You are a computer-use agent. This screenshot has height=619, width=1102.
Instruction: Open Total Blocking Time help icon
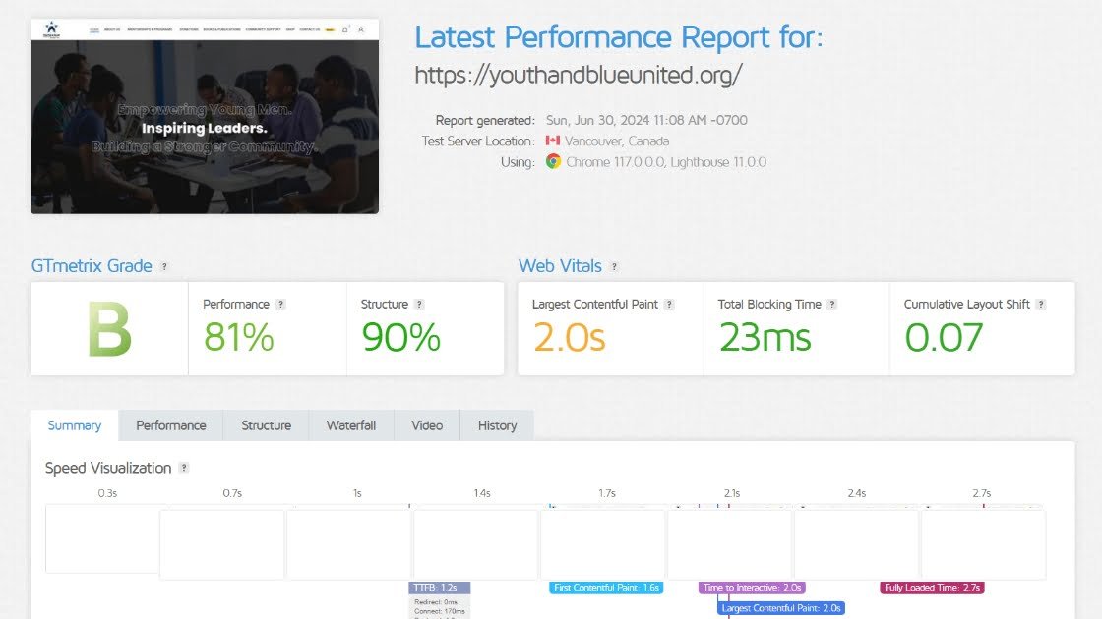coord(832,305)
